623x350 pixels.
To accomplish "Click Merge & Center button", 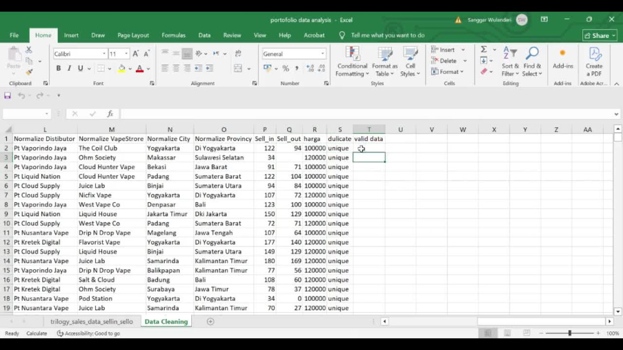I will pos(238,68).
